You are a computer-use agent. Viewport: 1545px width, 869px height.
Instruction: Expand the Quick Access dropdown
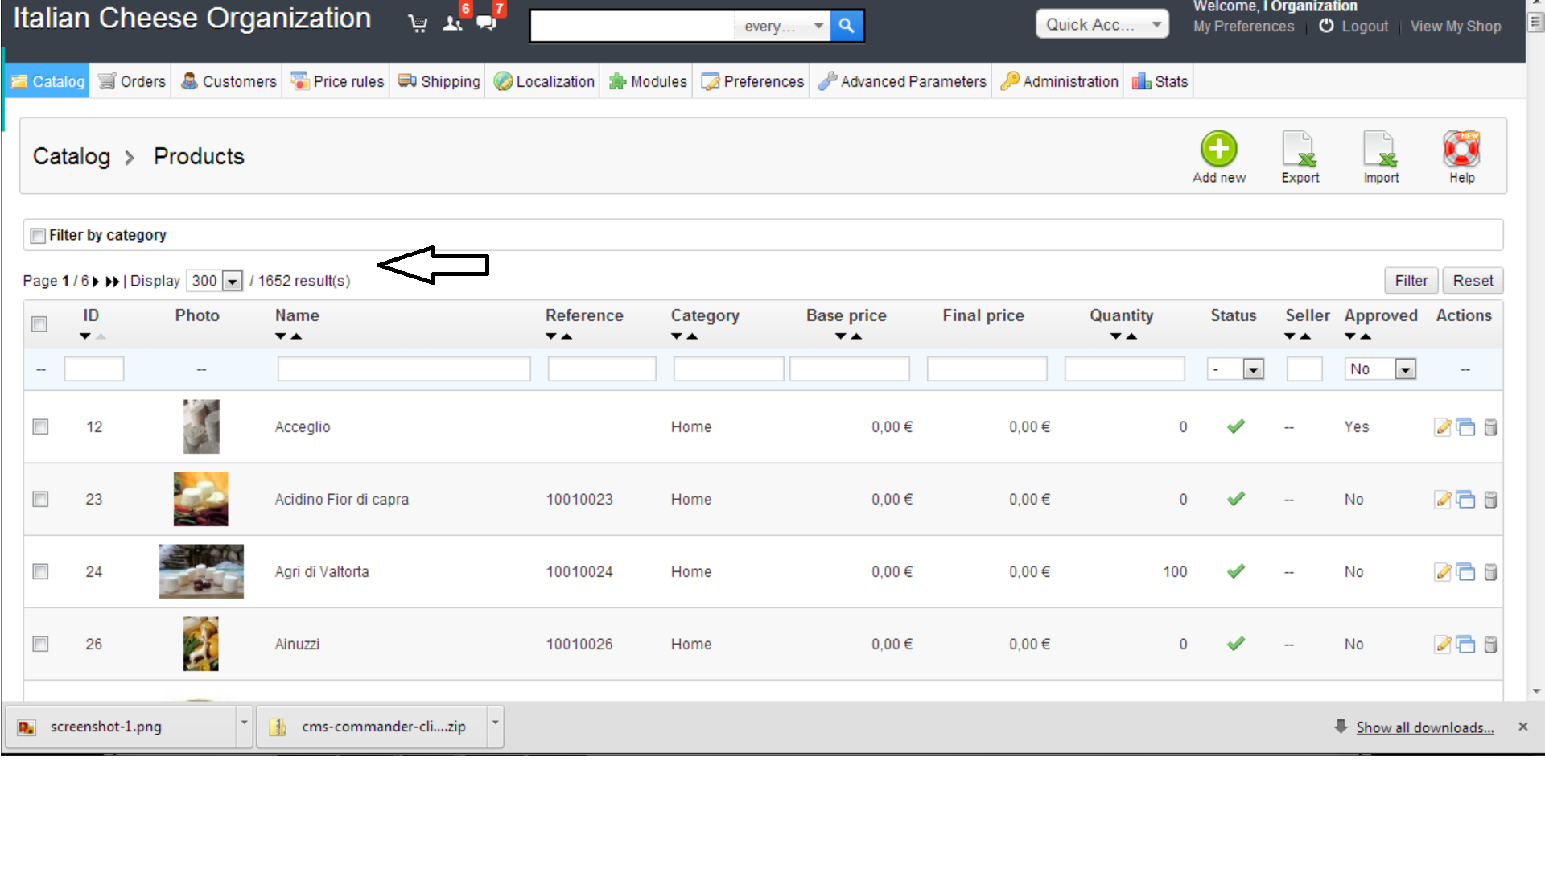[1102, 25]
